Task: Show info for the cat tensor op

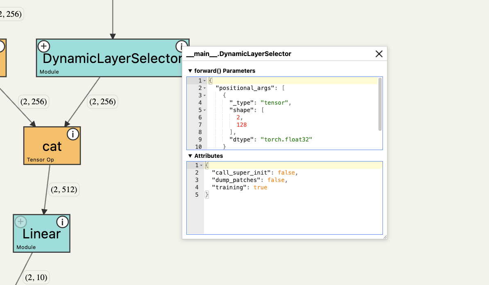Action: click(x=73, y=134)
